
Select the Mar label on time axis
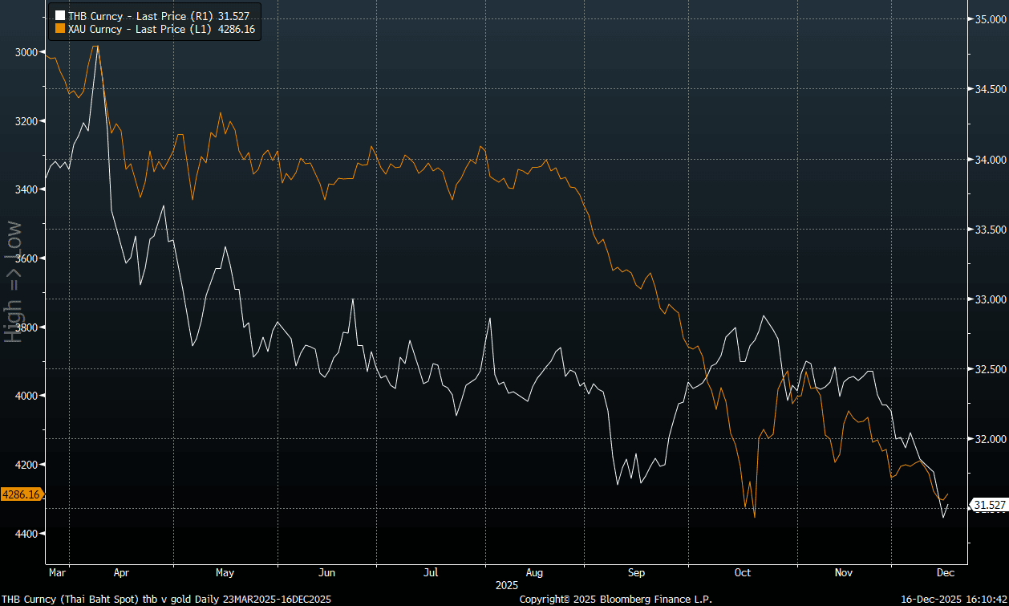pos(57,573)
